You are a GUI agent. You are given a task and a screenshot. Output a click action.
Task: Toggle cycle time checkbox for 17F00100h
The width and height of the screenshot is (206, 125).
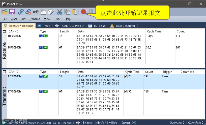click(126, 76)
